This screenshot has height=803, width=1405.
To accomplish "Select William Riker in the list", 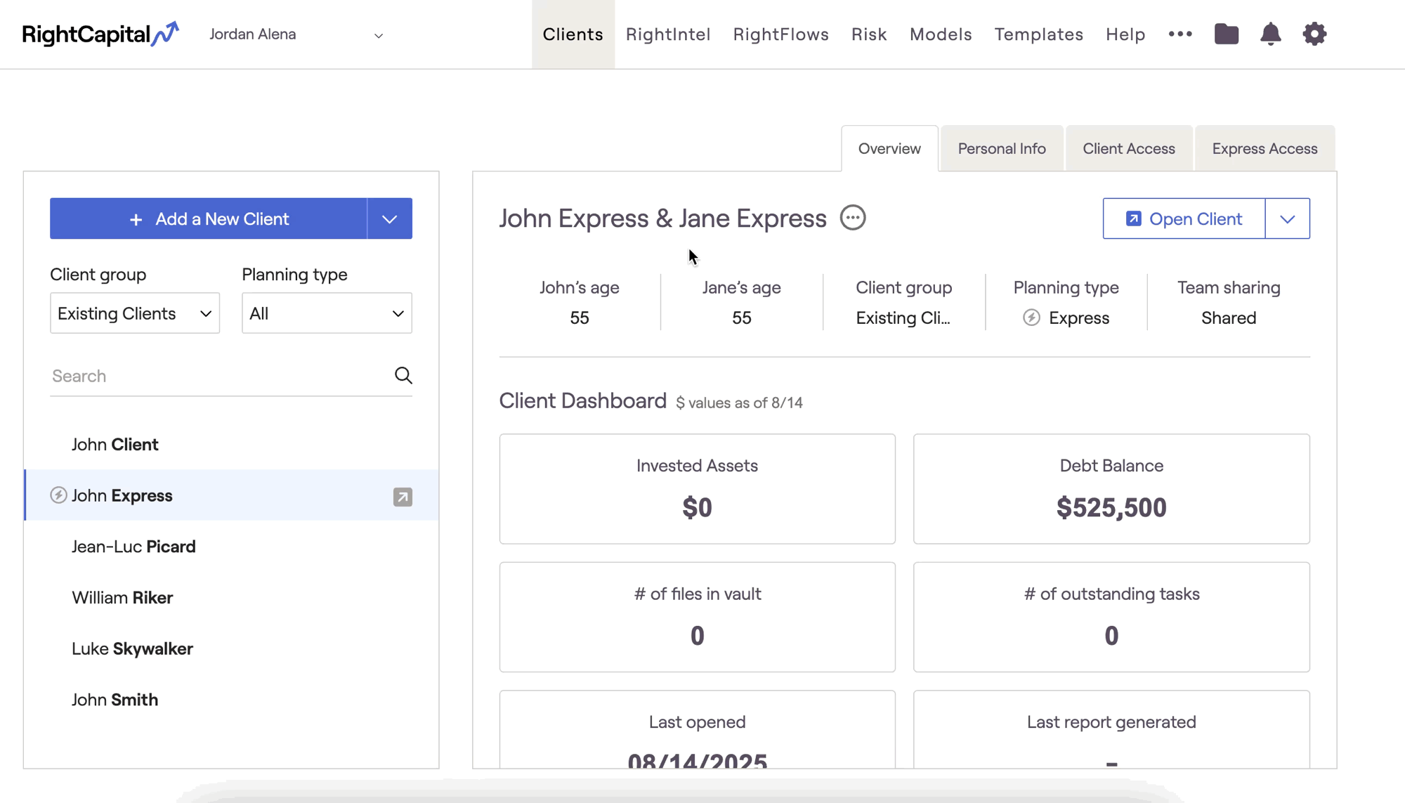I will click(232, 598).
